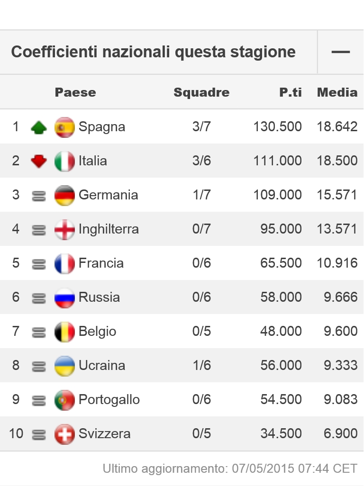Click the red down arrow beside Italia
The height and width of the screenshot is (486, 364).
pyautogui.click(x=39, y=161)
